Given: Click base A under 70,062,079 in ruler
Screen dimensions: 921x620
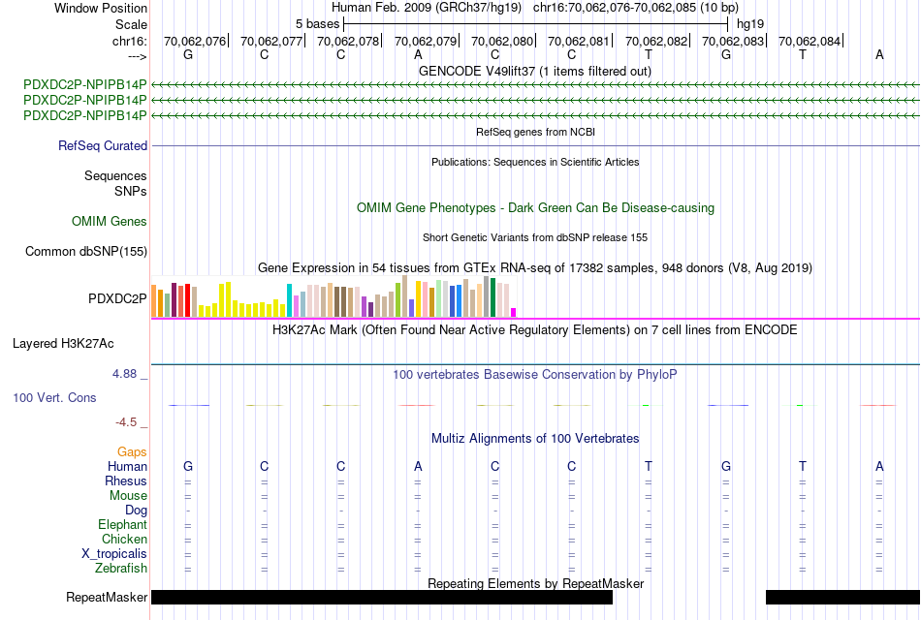Looking at the screenshot, I should coord(418,54).
